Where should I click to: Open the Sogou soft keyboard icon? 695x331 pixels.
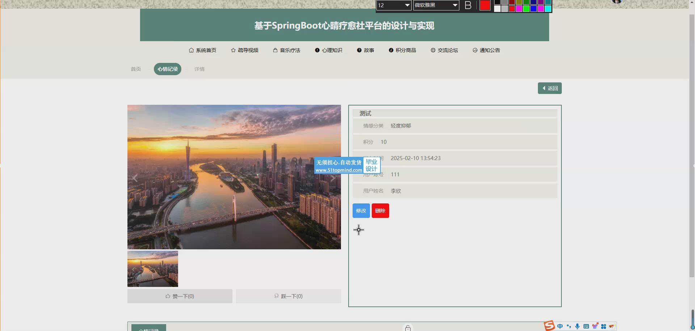pos(586,326)
